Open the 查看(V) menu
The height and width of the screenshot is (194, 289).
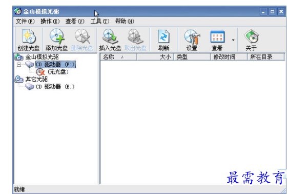click(x=75, y=22)
